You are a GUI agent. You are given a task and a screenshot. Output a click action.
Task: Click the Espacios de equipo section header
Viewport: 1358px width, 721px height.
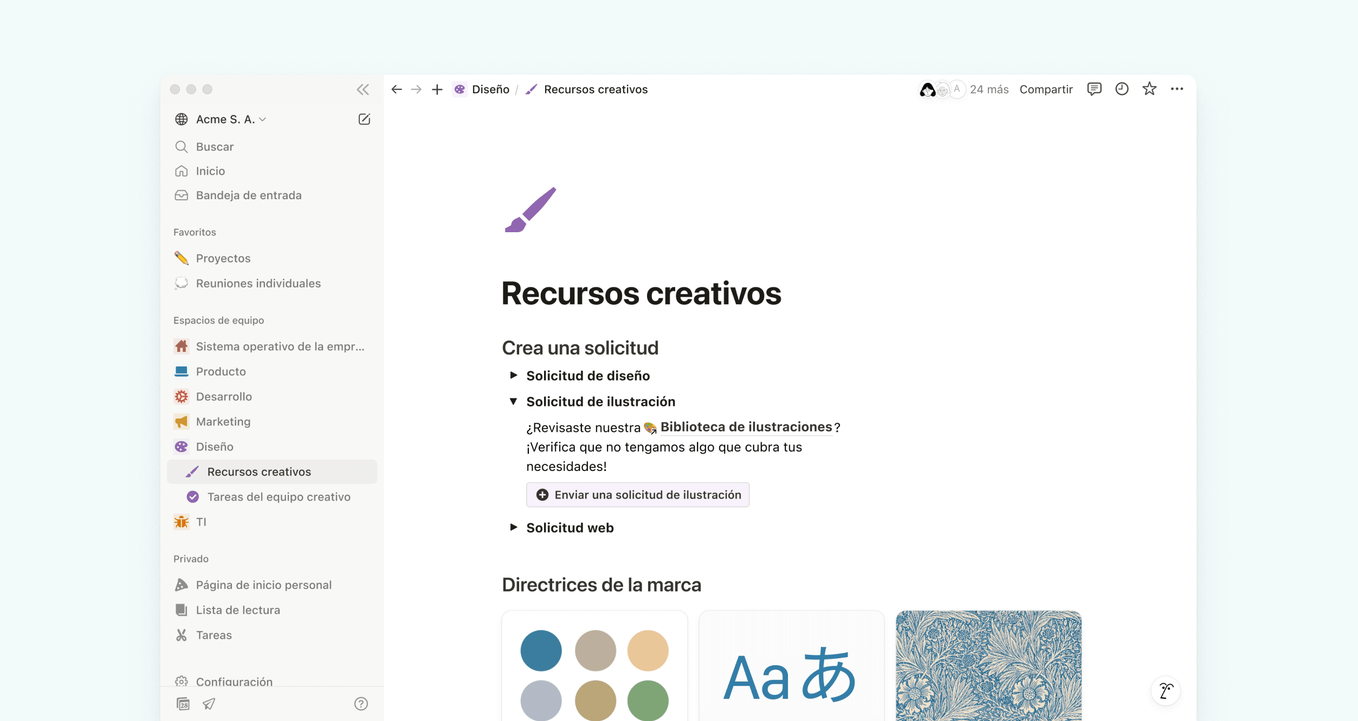(x=218, y=320)
